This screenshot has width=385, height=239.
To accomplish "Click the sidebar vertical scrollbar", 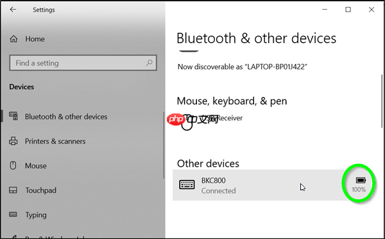I will [164, 145].
